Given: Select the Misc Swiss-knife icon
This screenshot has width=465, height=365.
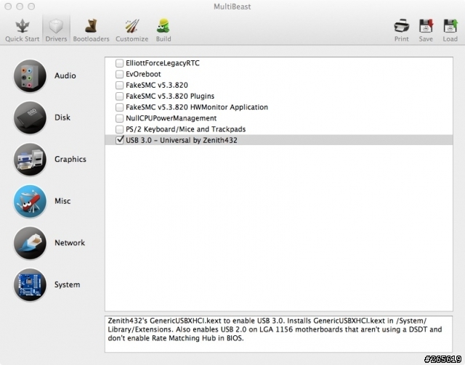Looking at the screenshot, I should (30, 201).
